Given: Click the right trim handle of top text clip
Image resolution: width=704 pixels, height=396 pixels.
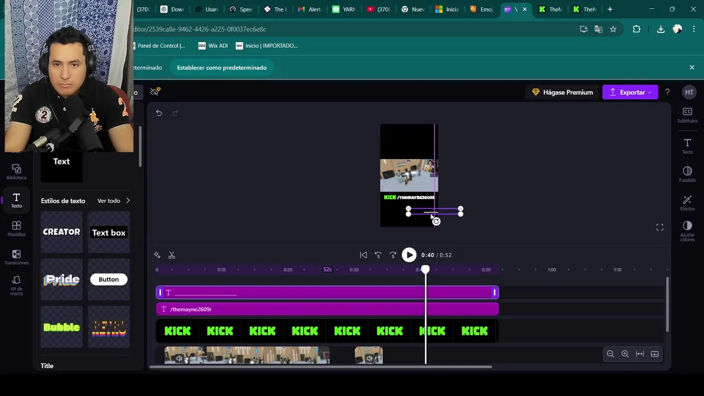Looking at the screenshot, I should [x=494, y=293].
